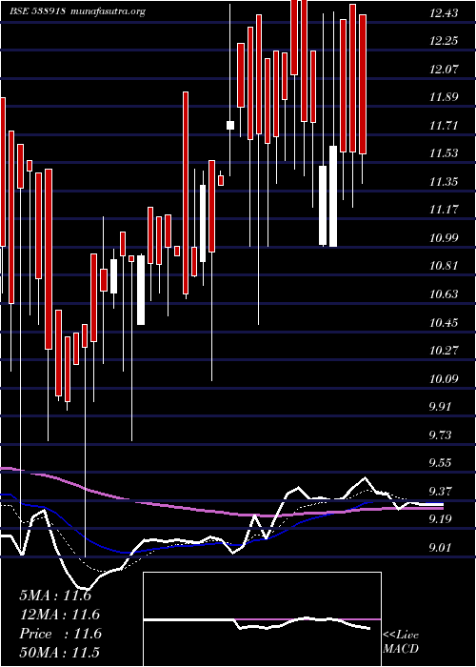Select the 10.81 price axis label
476x667 pixels.
[444, 266]
